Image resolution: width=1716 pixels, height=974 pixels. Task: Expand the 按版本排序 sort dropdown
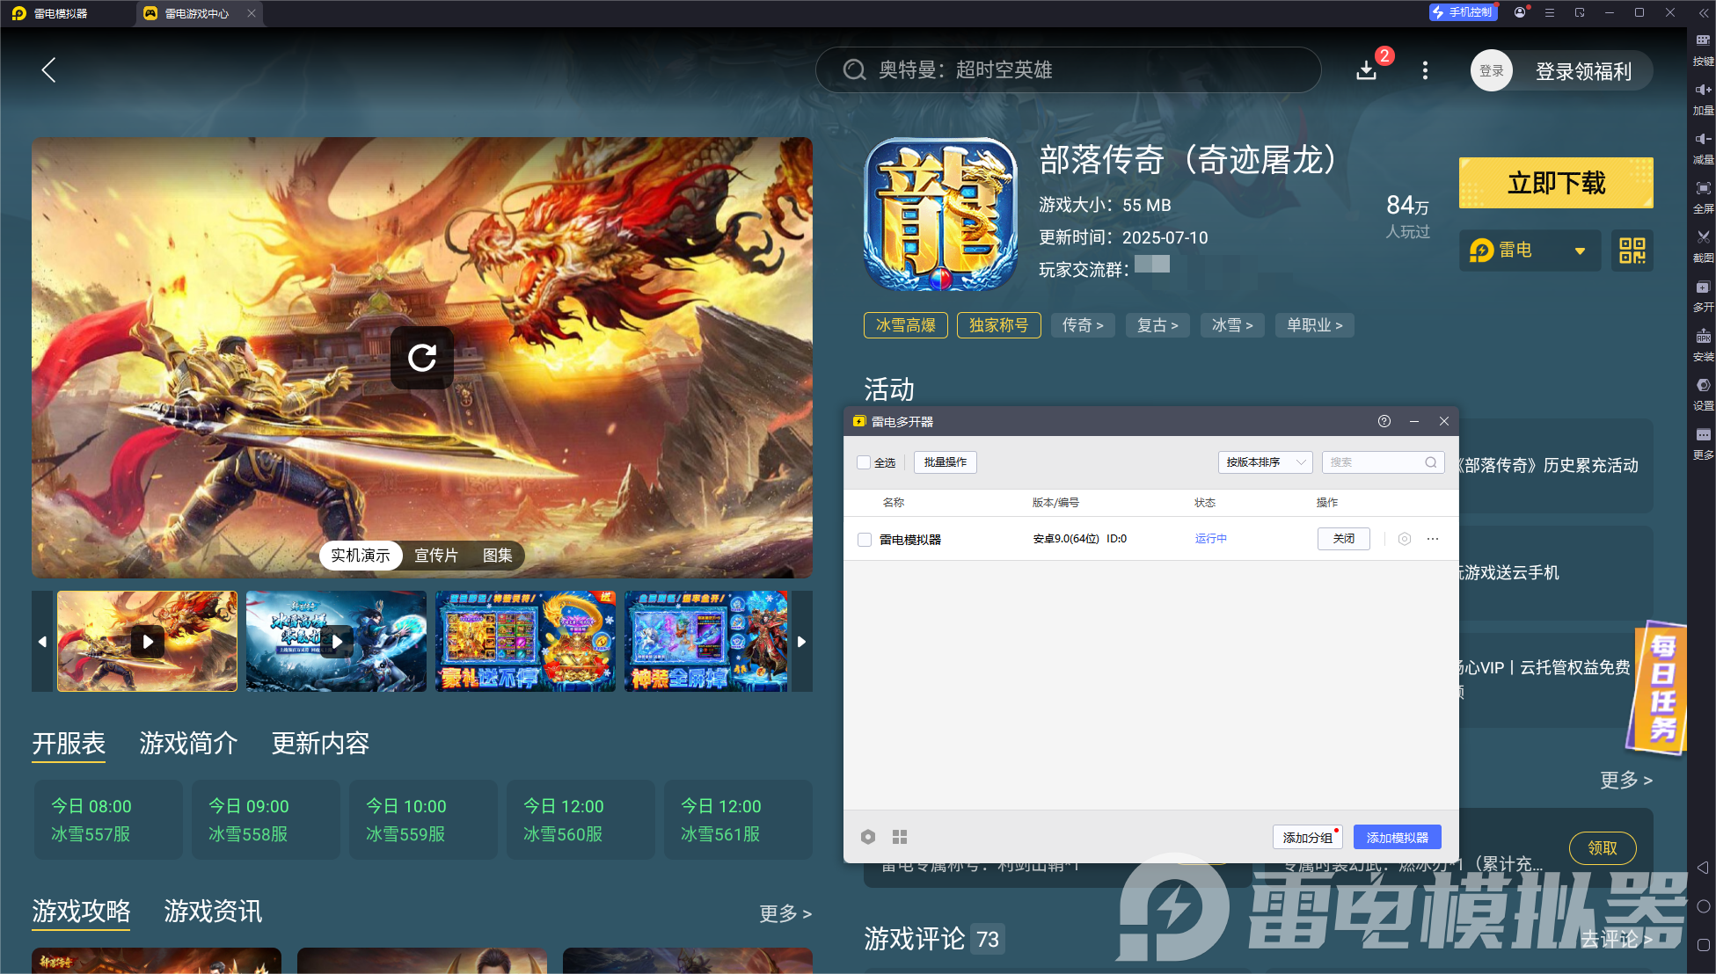pyautogui.click(x=1265, y=462)
